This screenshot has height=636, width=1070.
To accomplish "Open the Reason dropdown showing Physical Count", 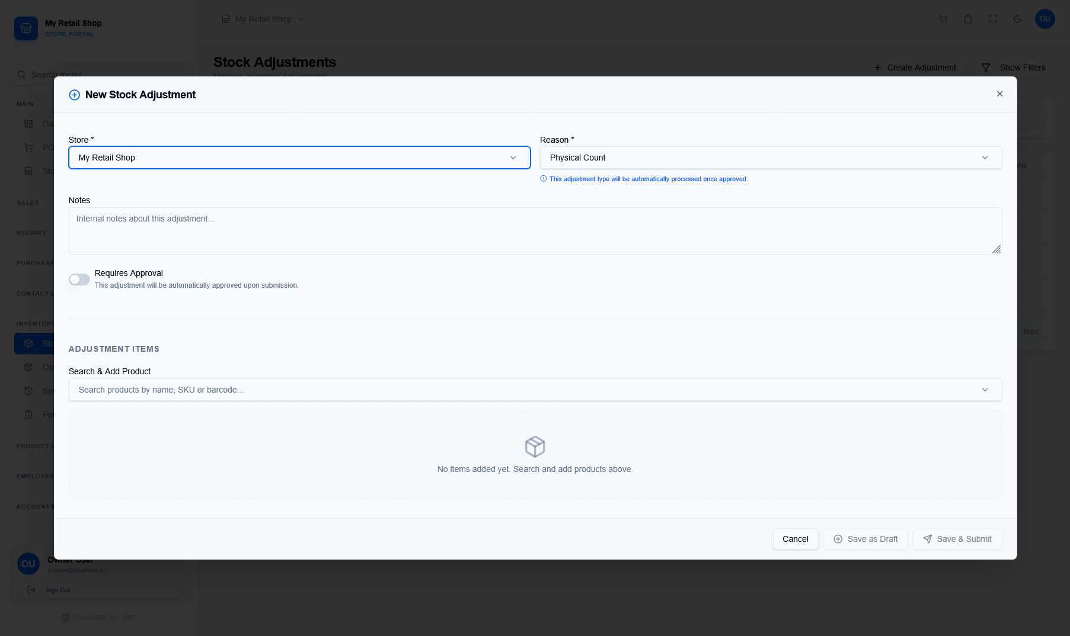I will pyautogui.click(x=771, y=158).
